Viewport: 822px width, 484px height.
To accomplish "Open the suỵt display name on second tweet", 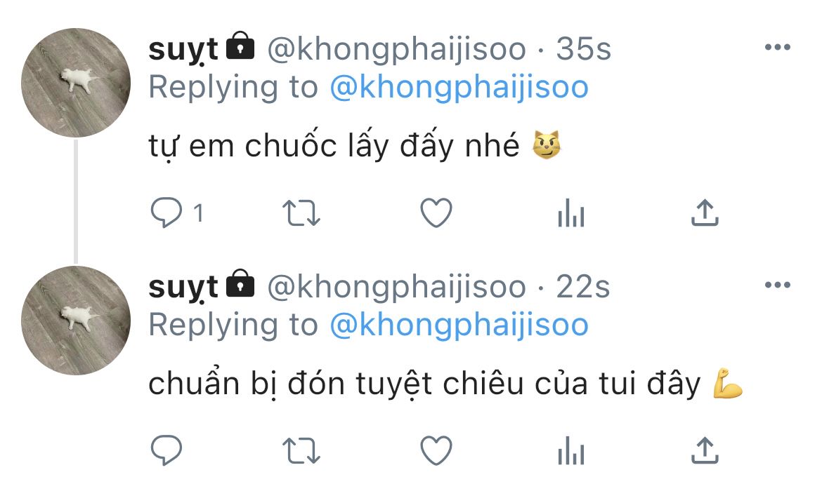I will coord(183,288).
